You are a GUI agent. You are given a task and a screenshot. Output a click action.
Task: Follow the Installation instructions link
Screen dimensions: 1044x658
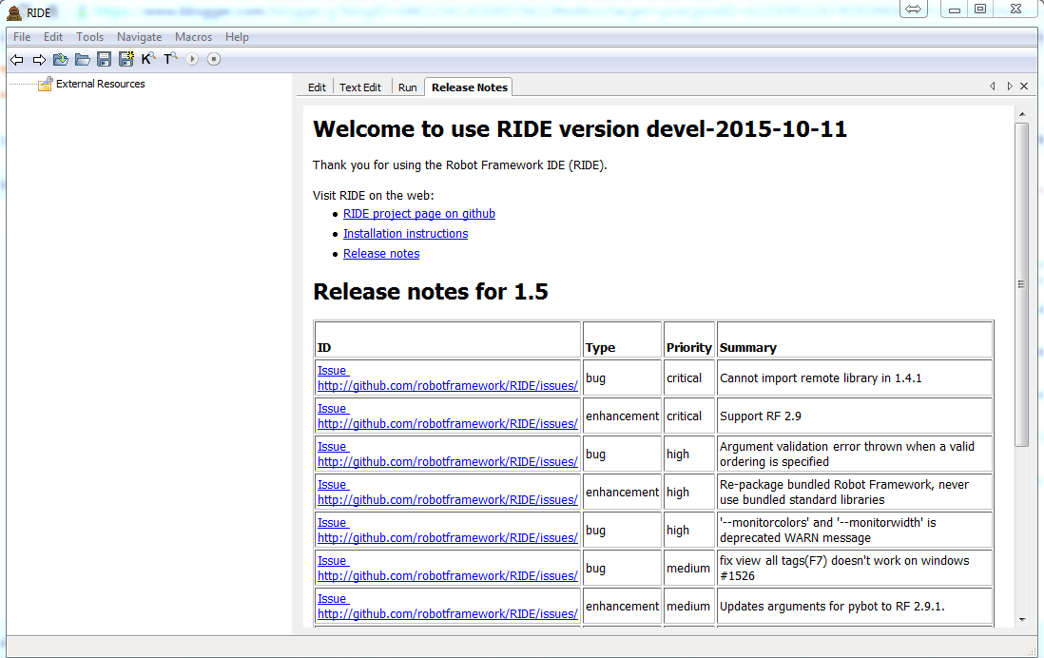point(405,233)
